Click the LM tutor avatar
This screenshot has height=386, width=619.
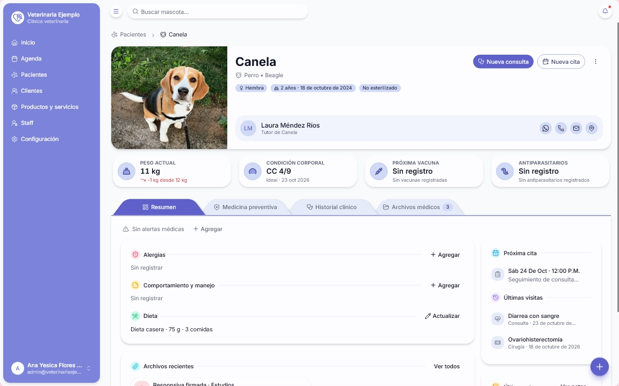pos(248,129)
